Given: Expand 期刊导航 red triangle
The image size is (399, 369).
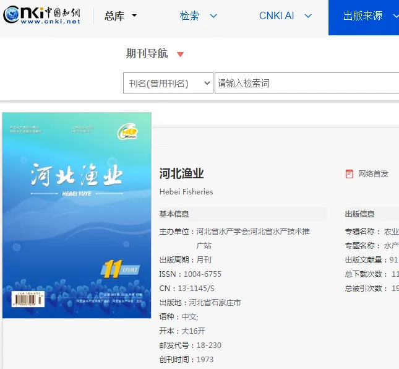Looking at the screenshot, I should click(x=180, y=54).
